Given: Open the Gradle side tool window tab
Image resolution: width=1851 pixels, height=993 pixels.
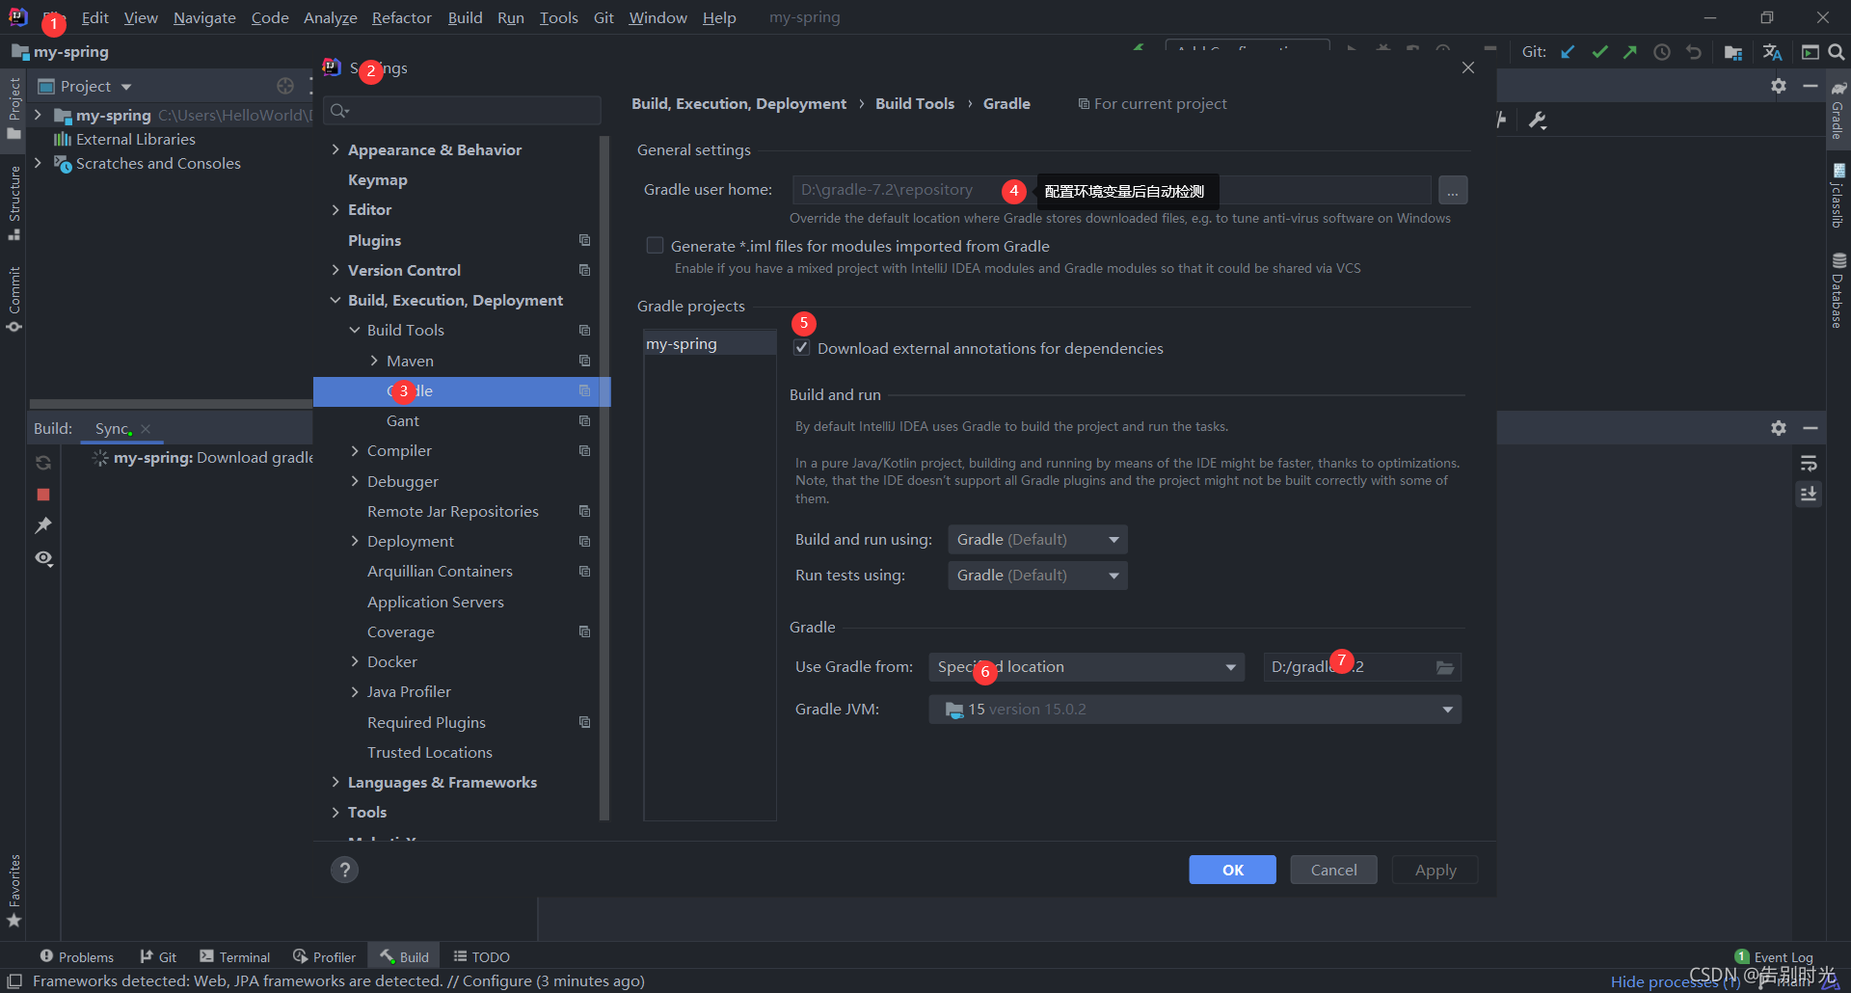Looking at the screenshot, I should (1838, 110).
